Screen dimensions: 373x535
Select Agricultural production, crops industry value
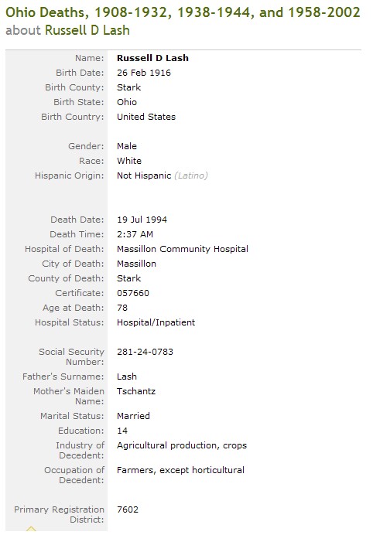pyautogui.click(x=182, y=445)
